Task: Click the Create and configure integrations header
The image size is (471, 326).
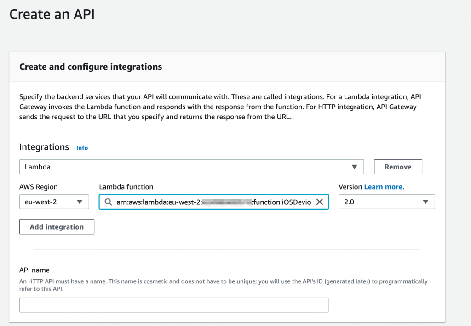Action: (x=91, y=67)
